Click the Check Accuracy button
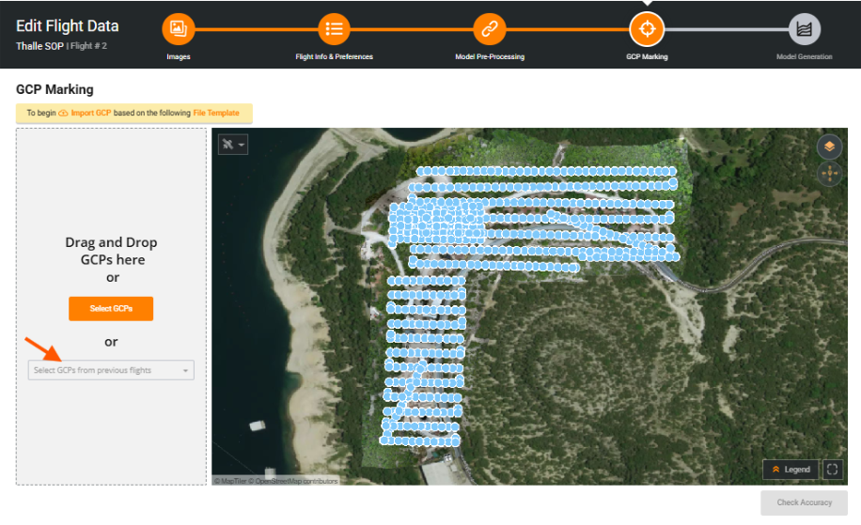The image size is (861, 525). click(x=804, y=502)
